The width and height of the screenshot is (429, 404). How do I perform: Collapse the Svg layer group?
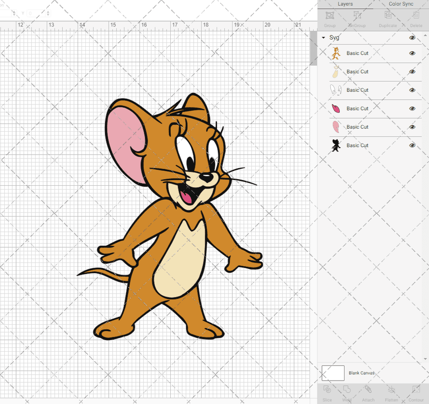point(323,38)
